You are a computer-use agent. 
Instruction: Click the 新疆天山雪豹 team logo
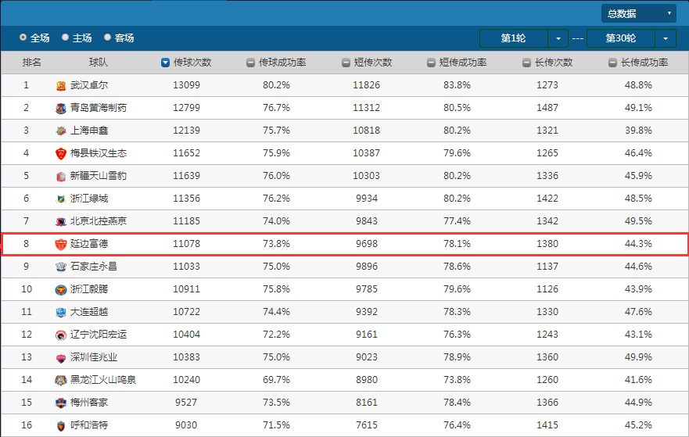(61, 177)
